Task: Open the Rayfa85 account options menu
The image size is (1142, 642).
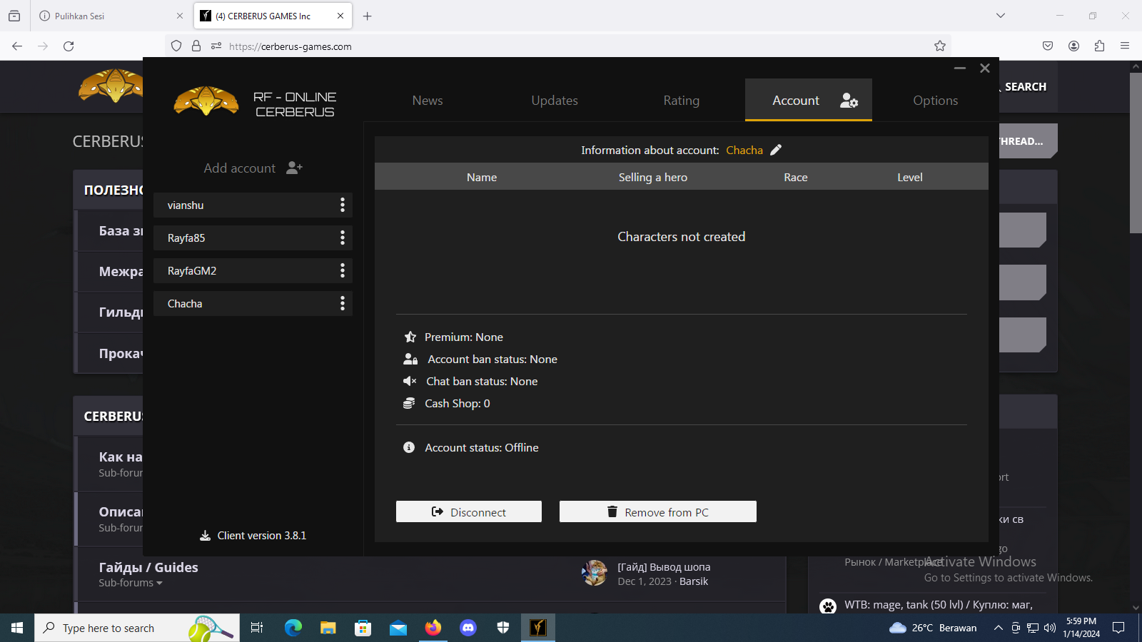Action: click(343, 238)
